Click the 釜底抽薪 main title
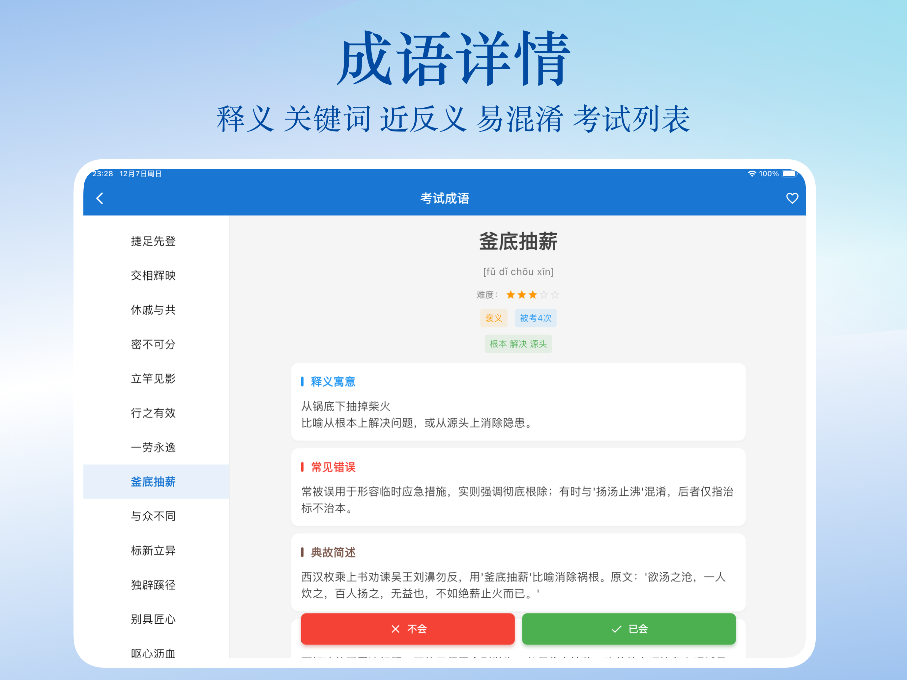Image resolution: width=907 pixels, height=680 pixels. [x=518, y=241]
